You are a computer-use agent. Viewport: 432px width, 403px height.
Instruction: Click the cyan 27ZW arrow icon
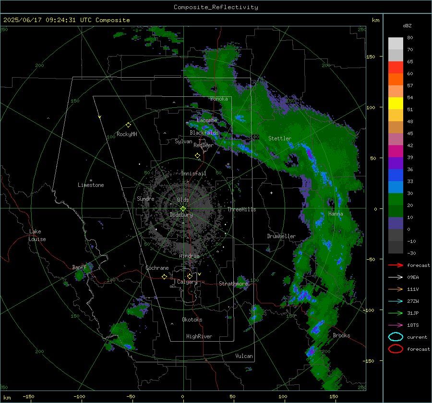(396, 301)
